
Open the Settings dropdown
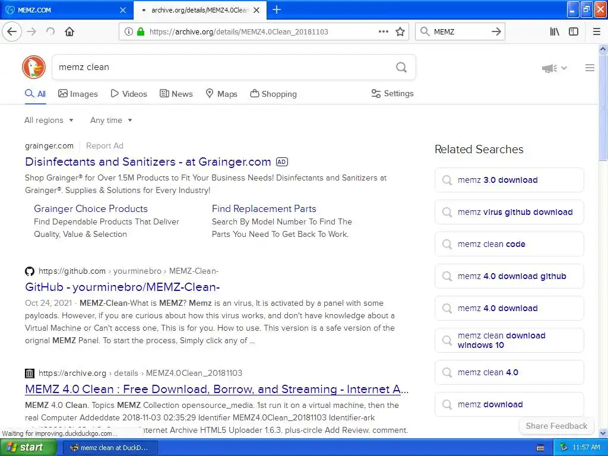[x=392, y=93]
